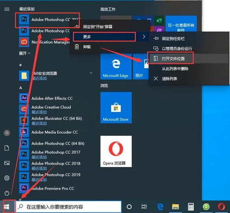Select 固定到任务栏 in the submenu

tap(189, 39)
